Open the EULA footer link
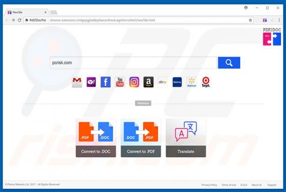Image resolution: width=286 pixels, height=192 pixels. pyautogui.click(x=244, y=185)
